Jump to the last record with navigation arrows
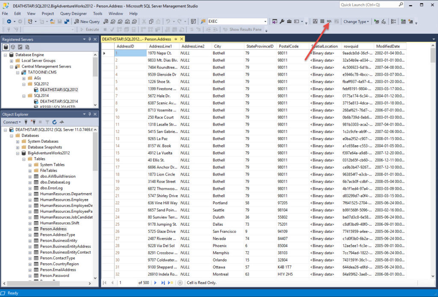 pos(163,282)
